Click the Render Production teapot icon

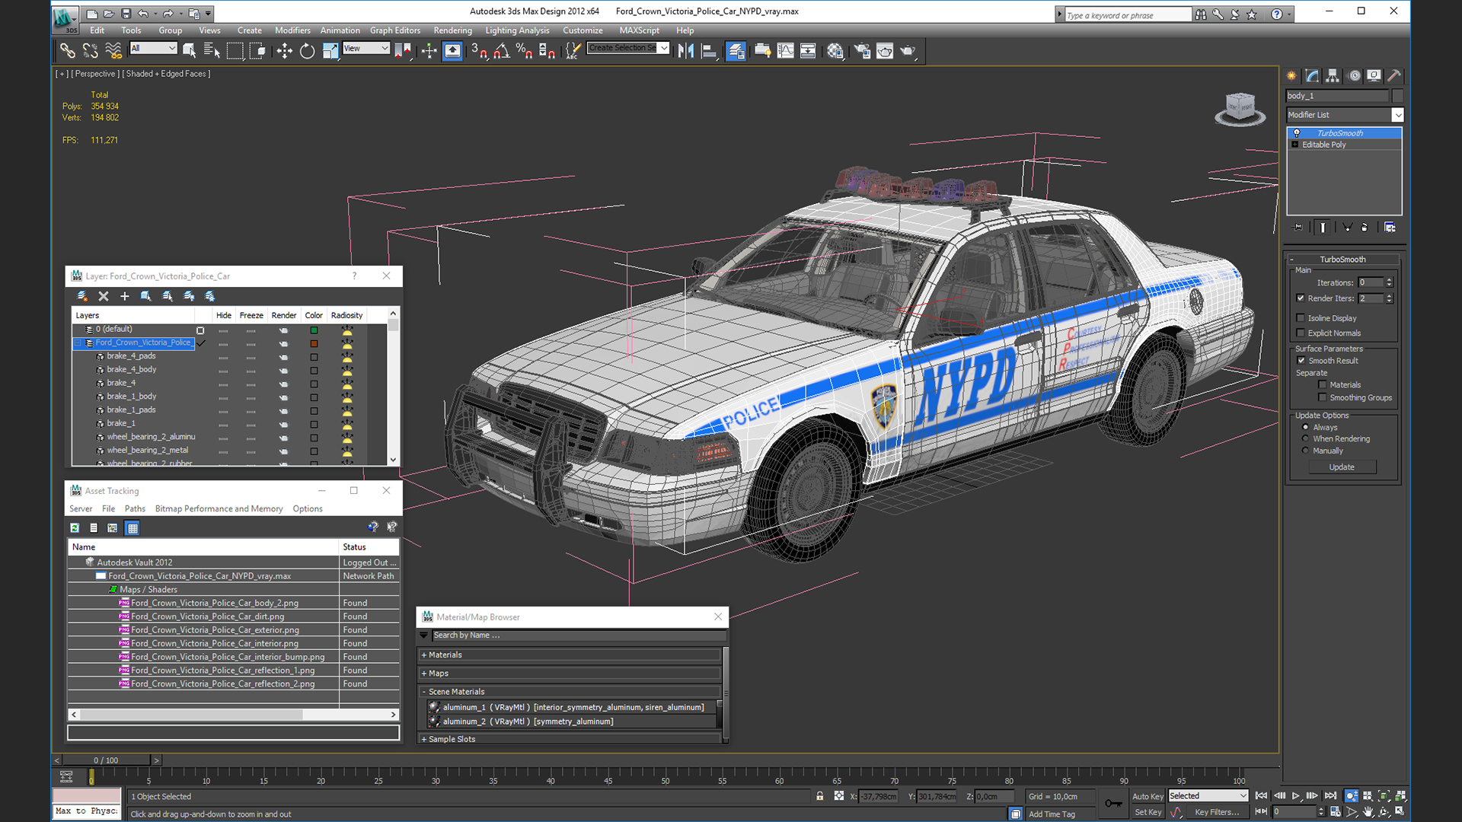pos(908,51)
